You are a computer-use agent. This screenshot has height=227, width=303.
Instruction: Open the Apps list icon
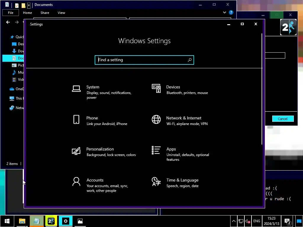click(156, 150)
